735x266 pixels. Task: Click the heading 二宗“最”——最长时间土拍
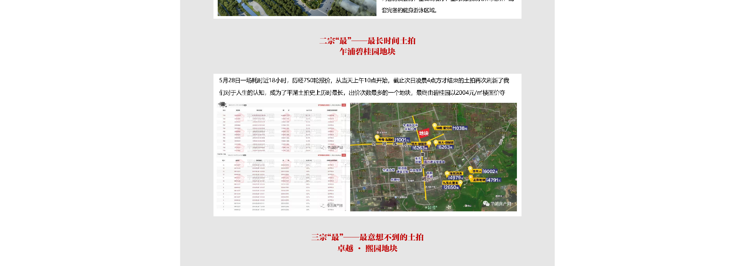[367, 41]
